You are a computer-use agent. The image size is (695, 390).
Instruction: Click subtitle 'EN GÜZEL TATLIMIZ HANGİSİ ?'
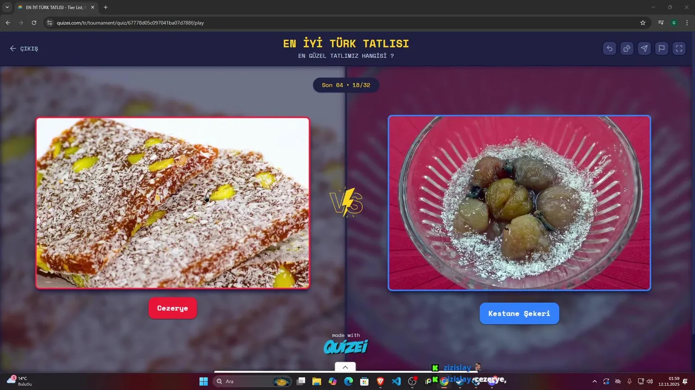pos(346,56)
